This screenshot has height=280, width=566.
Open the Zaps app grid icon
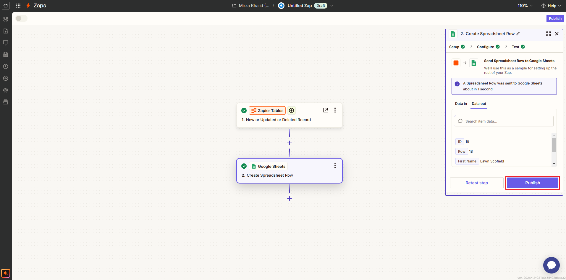(x=18, y=5)
